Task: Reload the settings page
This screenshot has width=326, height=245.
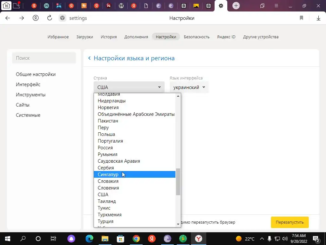Action: pos(49,18)
